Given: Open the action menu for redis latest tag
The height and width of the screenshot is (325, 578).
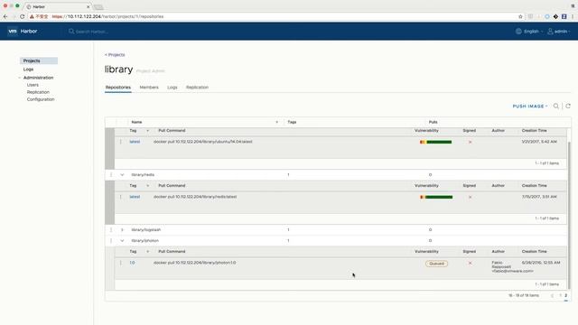Looking at the screenshot, I should (x=120, y=197).
